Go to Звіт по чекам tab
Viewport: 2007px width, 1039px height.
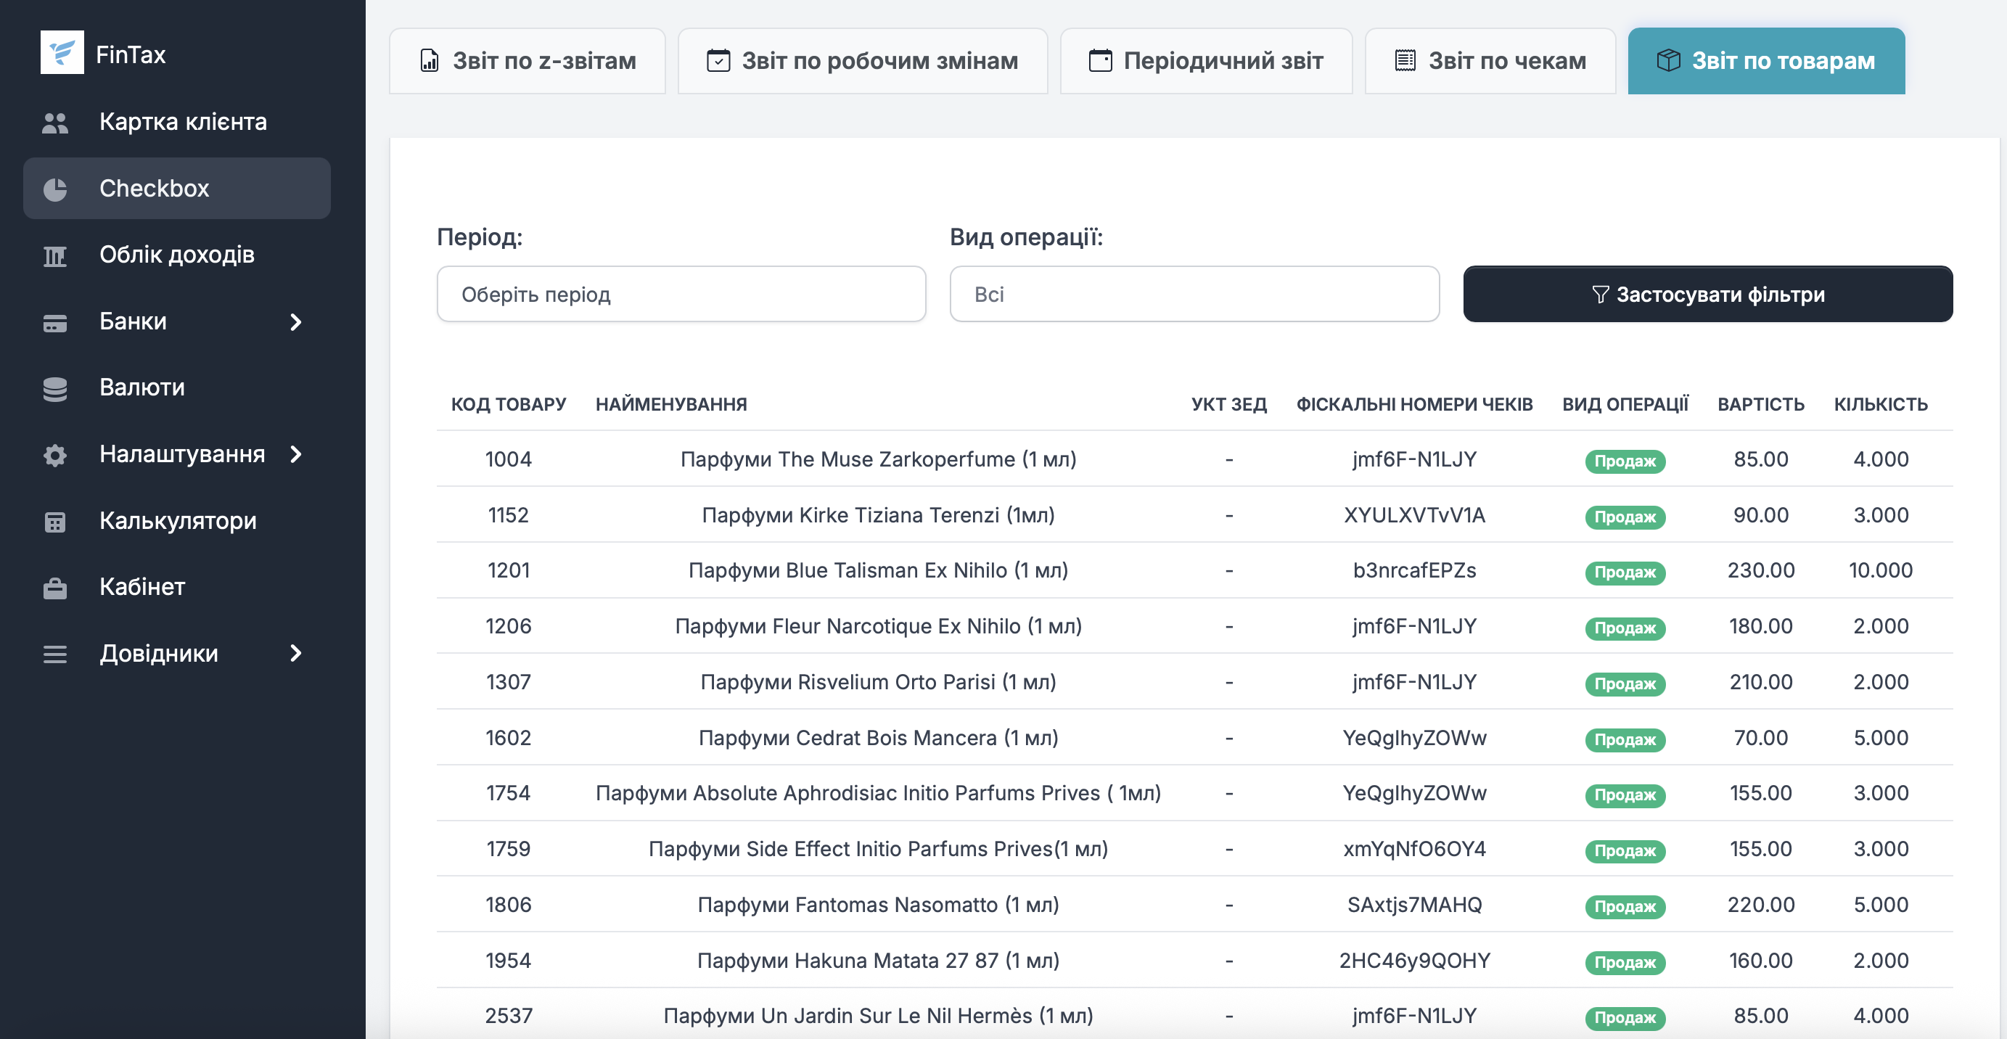[1489, 61]
